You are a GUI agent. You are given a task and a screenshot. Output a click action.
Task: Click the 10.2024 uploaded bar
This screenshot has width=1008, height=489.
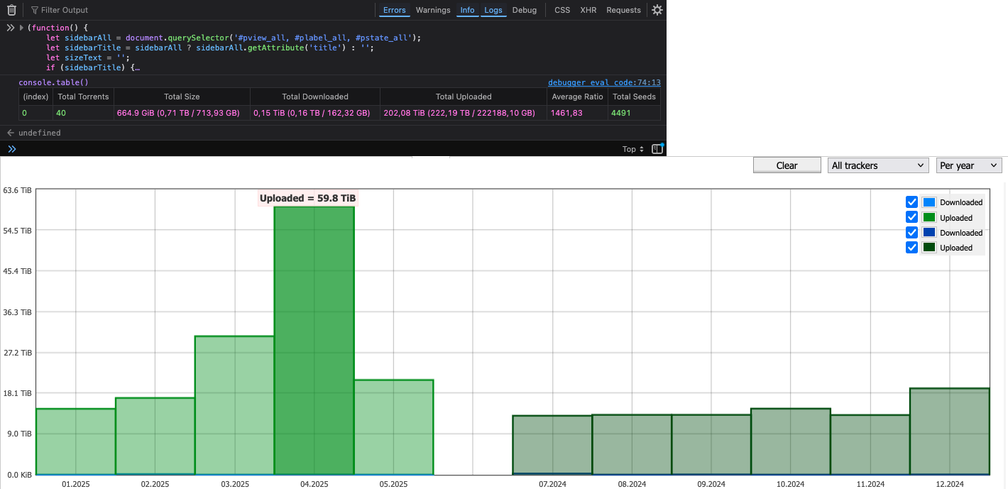tap(791, 441)
